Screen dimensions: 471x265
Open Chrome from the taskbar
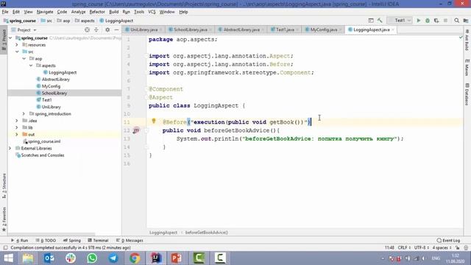coord(135,258)
